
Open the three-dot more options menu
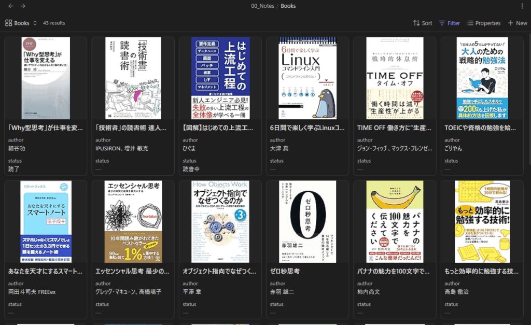[x=522, y=6]
